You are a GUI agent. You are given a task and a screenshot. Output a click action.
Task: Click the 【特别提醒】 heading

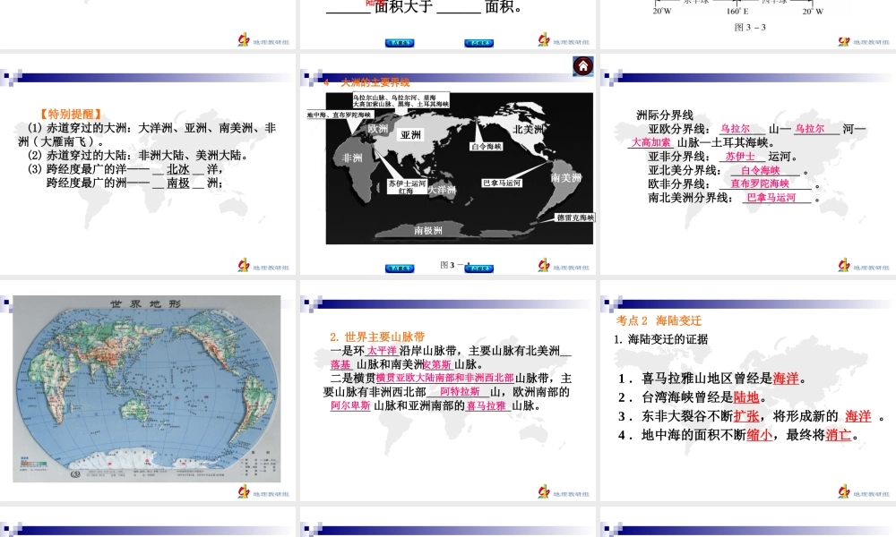point(71,115)
